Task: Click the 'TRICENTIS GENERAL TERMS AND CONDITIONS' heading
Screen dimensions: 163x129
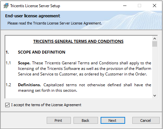Action: pyautogui.click(x=78, y=41)
